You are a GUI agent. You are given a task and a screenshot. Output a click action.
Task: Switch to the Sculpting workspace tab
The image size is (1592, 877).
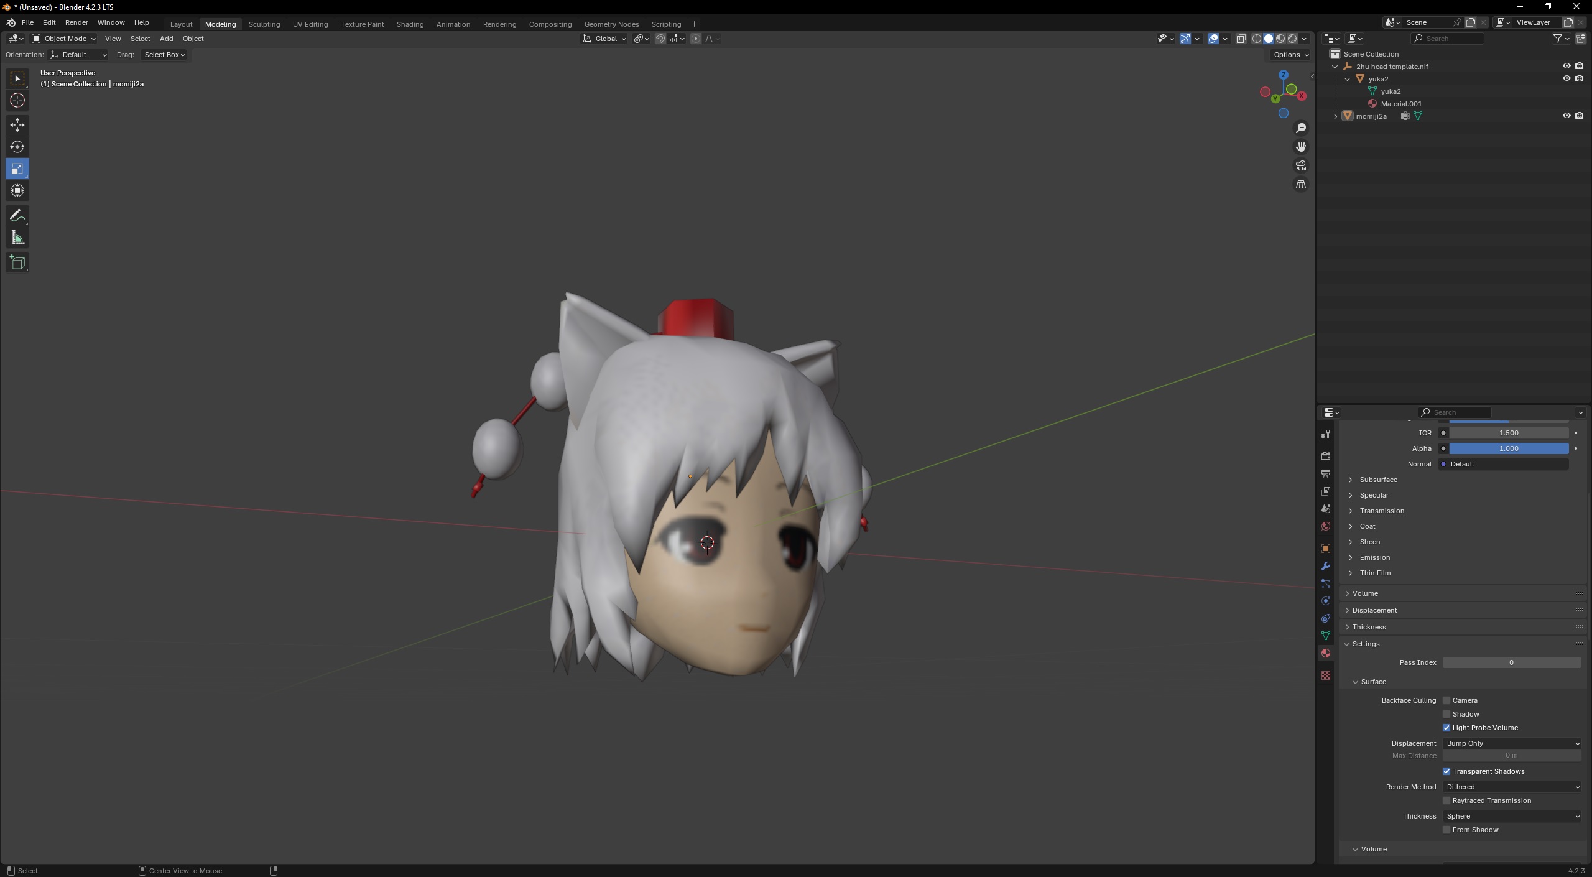click(264, 24)
